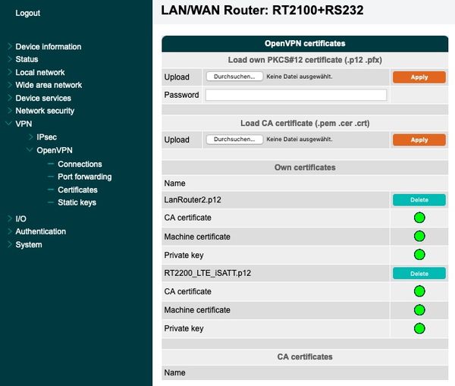The width and height of the screenshot is (455, 386).
Task: Click 'Load own PKCS#12 certificate' heading
Action: (305, 60)
